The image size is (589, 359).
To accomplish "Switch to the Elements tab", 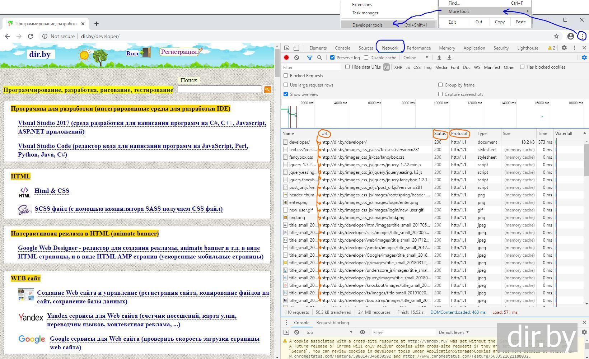I will [x=318, y=48].
